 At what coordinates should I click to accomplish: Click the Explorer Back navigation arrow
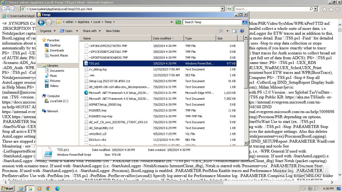pyautogui.click(x=41, y=22)
